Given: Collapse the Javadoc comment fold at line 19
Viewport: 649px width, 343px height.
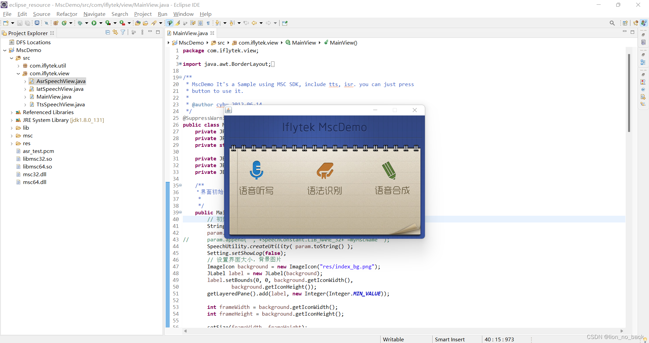Looking at the screenshot, I should [180, 77].
